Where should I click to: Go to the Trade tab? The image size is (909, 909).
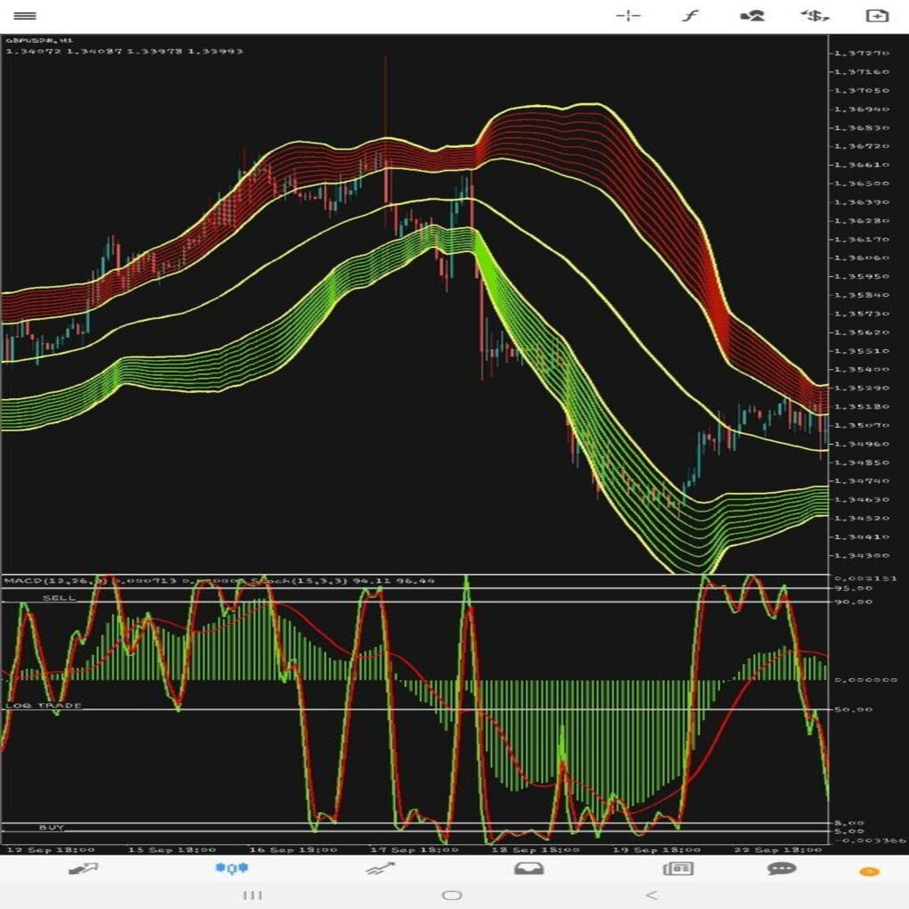pos(381,868)
